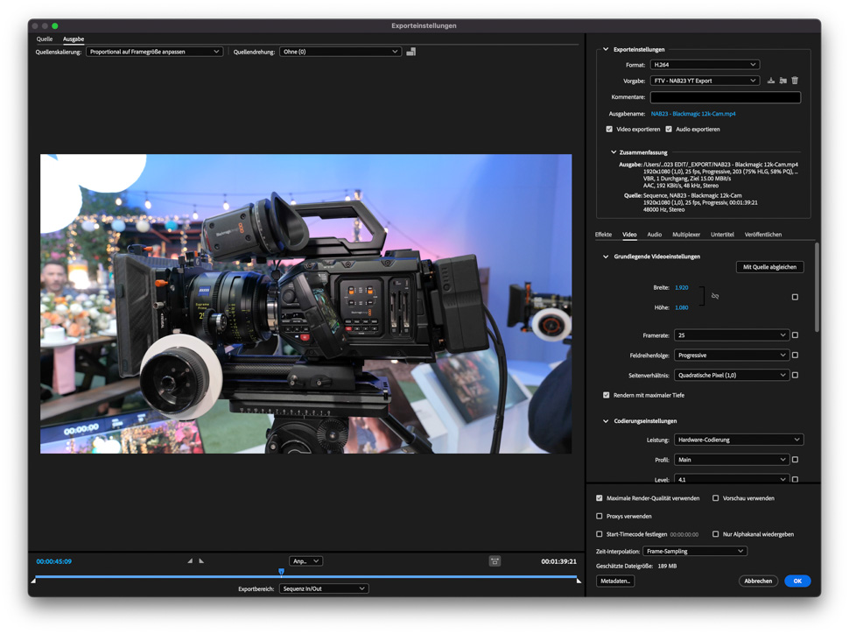Toggle the width-height link chain icon

tap(715, 296)
